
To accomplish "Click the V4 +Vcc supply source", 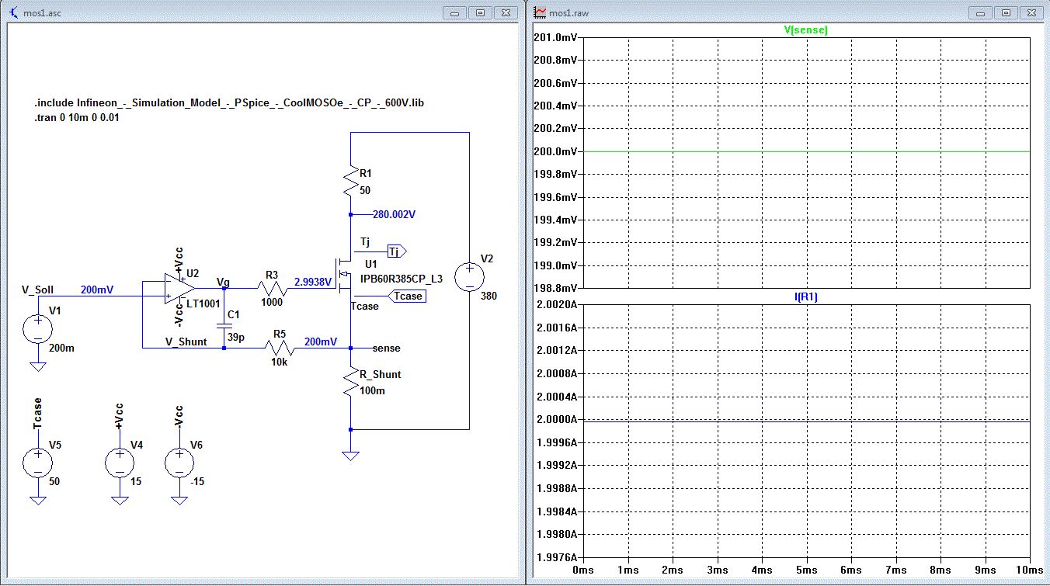I will (120, 463).
